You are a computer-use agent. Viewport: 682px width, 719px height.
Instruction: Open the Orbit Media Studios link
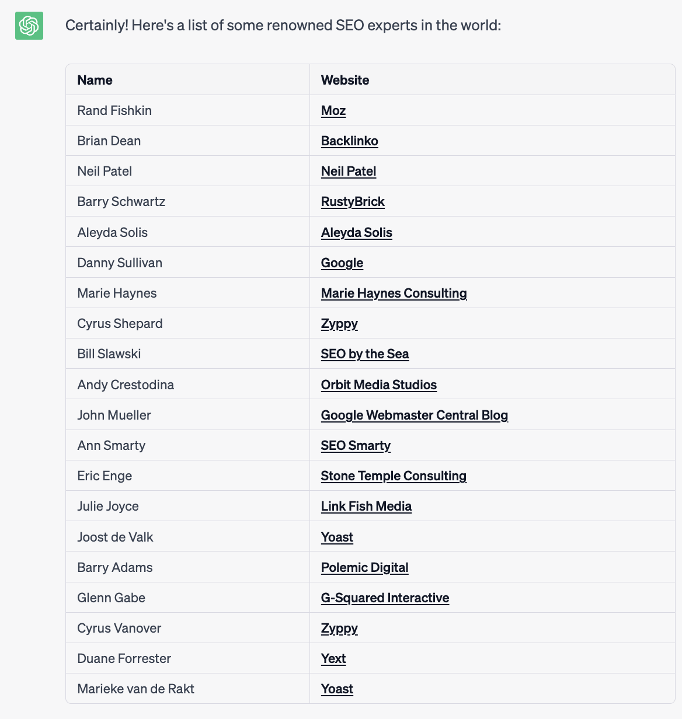point(378,384)
